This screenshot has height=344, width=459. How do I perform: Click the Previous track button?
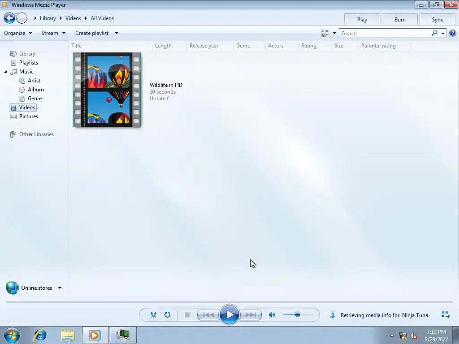tap(208, 315)
